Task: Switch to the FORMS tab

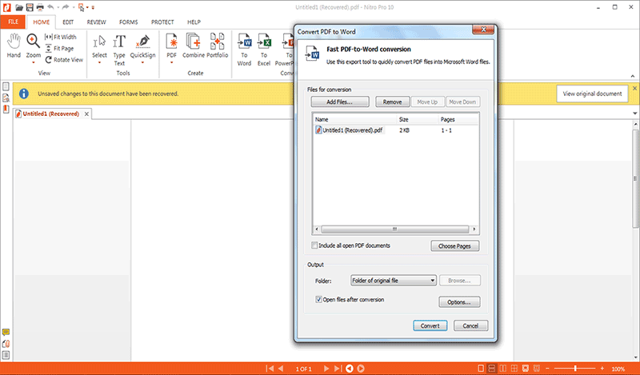Action: click(129, 22)
